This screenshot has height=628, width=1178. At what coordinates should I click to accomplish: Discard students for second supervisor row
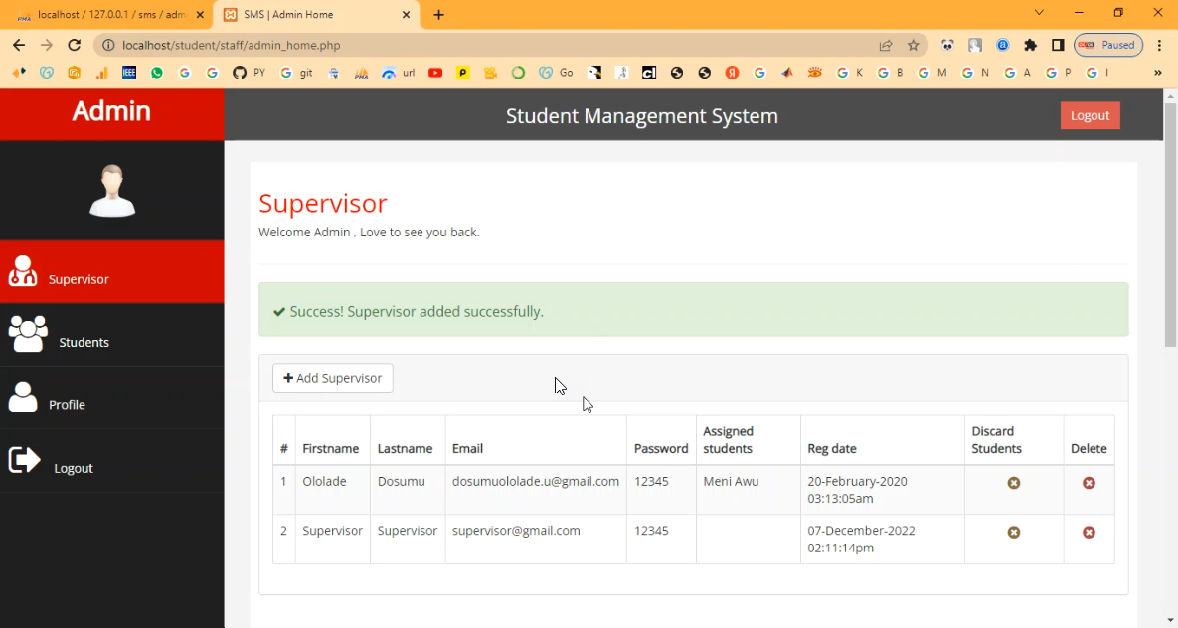point(1013,533)
